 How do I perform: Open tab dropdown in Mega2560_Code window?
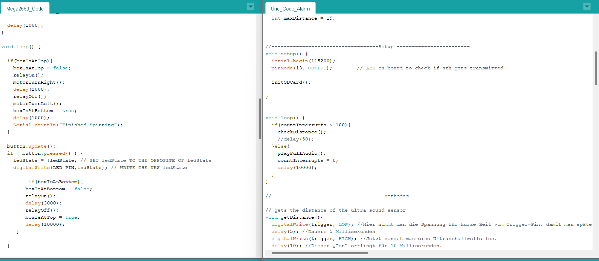coord(251,6)
